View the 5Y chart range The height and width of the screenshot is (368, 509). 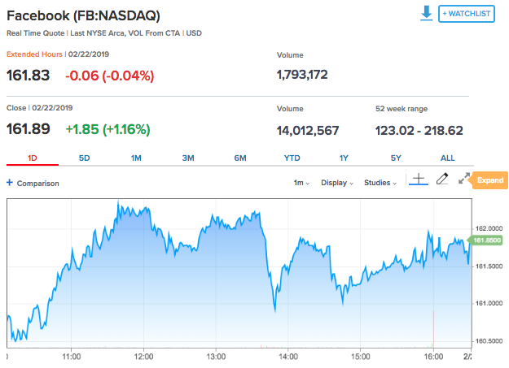pos(395,158)
